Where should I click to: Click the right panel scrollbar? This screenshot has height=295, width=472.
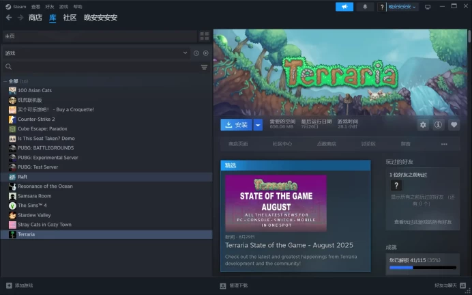pos(469,36)
